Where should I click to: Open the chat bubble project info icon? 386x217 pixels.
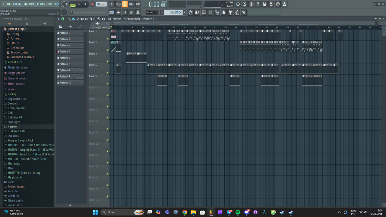tap(278, 4)
